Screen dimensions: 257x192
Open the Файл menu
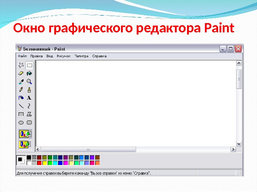(x=22, y=56)
